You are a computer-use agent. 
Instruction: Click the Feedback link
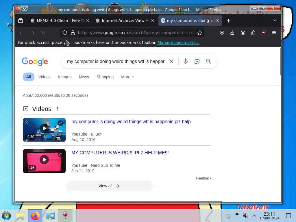click(x=203, y=178)
